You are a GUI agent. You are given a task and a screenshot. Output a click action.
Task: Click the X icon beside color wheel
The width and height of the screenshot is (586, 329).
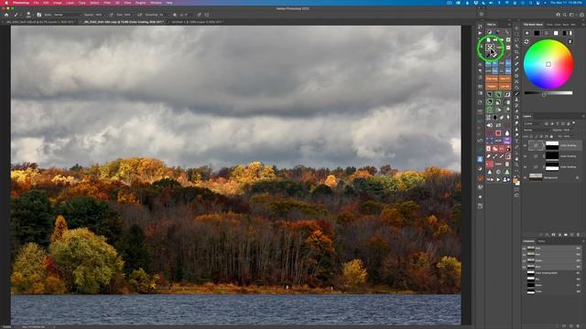570,41
